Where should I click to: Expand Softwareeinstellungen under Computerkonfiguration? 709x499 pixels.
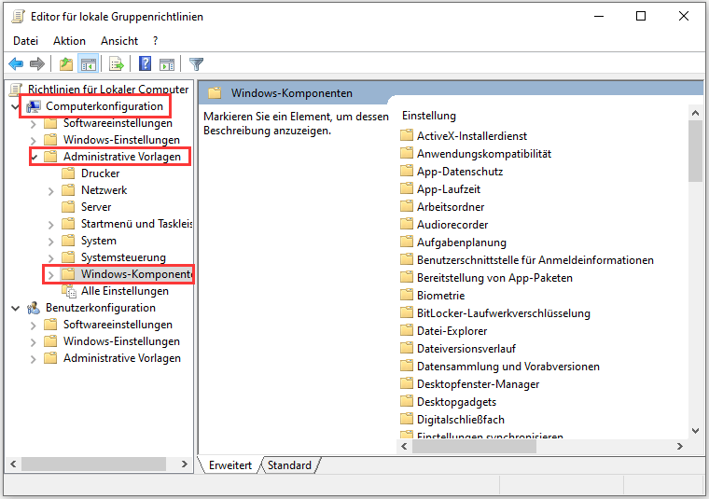[x=33, y=123]
